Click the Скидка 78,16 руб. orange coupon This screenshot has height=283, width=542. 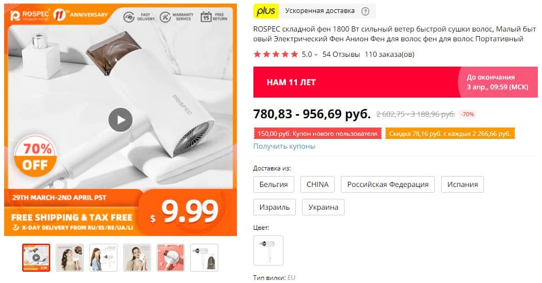450,134
